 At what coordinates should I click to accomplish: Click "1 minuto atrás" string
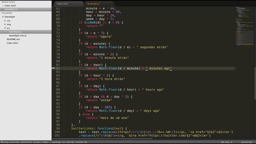(114, 58)
